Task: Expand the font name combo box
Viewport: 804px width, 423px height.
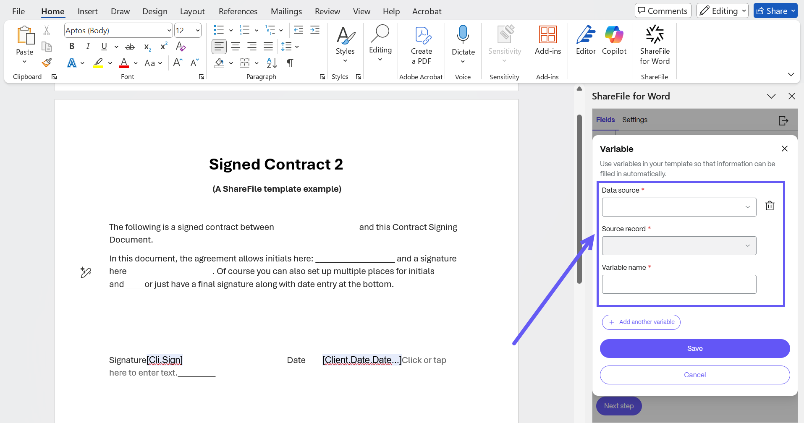Action: click(169, 31)
